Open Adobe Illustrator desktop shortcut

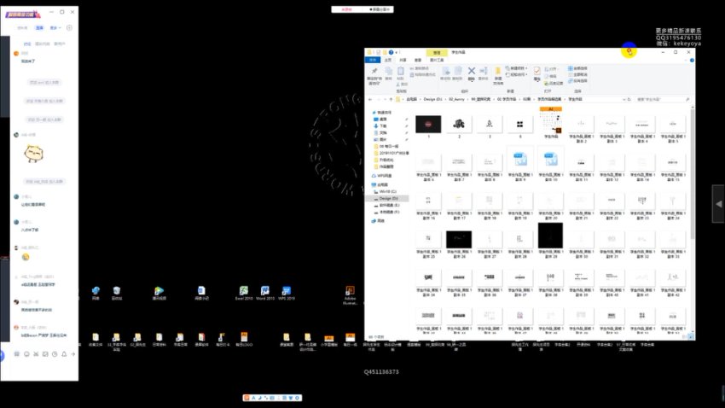point(350,295)
